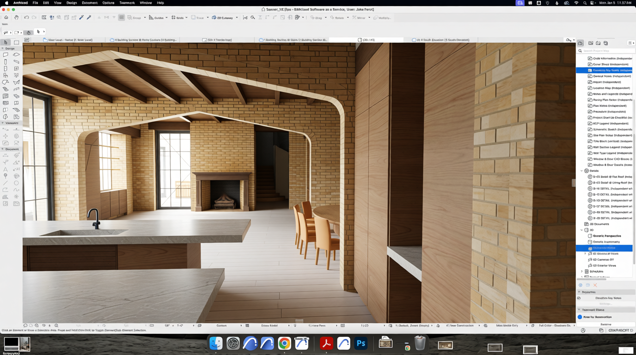This screenshot has width=636, height=355.
Task: Open the Teamwork menu
Action: [x=127, y=3]
